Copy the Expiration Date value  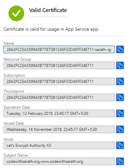tap(120, 113)
